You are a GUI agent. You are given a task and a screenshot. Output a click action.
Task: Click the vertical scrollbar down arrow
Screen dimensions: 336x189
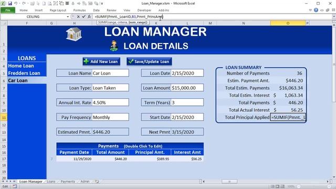click(x=334, y=177)
